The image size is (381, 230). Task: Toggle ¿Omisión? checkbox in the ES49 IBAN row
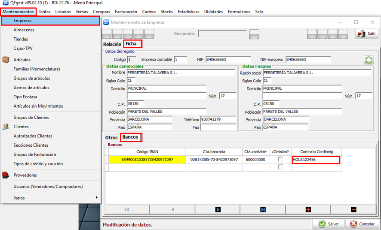pos(280,159)
